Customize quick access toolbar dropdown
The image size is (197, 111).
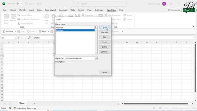[x=123, y=31]
